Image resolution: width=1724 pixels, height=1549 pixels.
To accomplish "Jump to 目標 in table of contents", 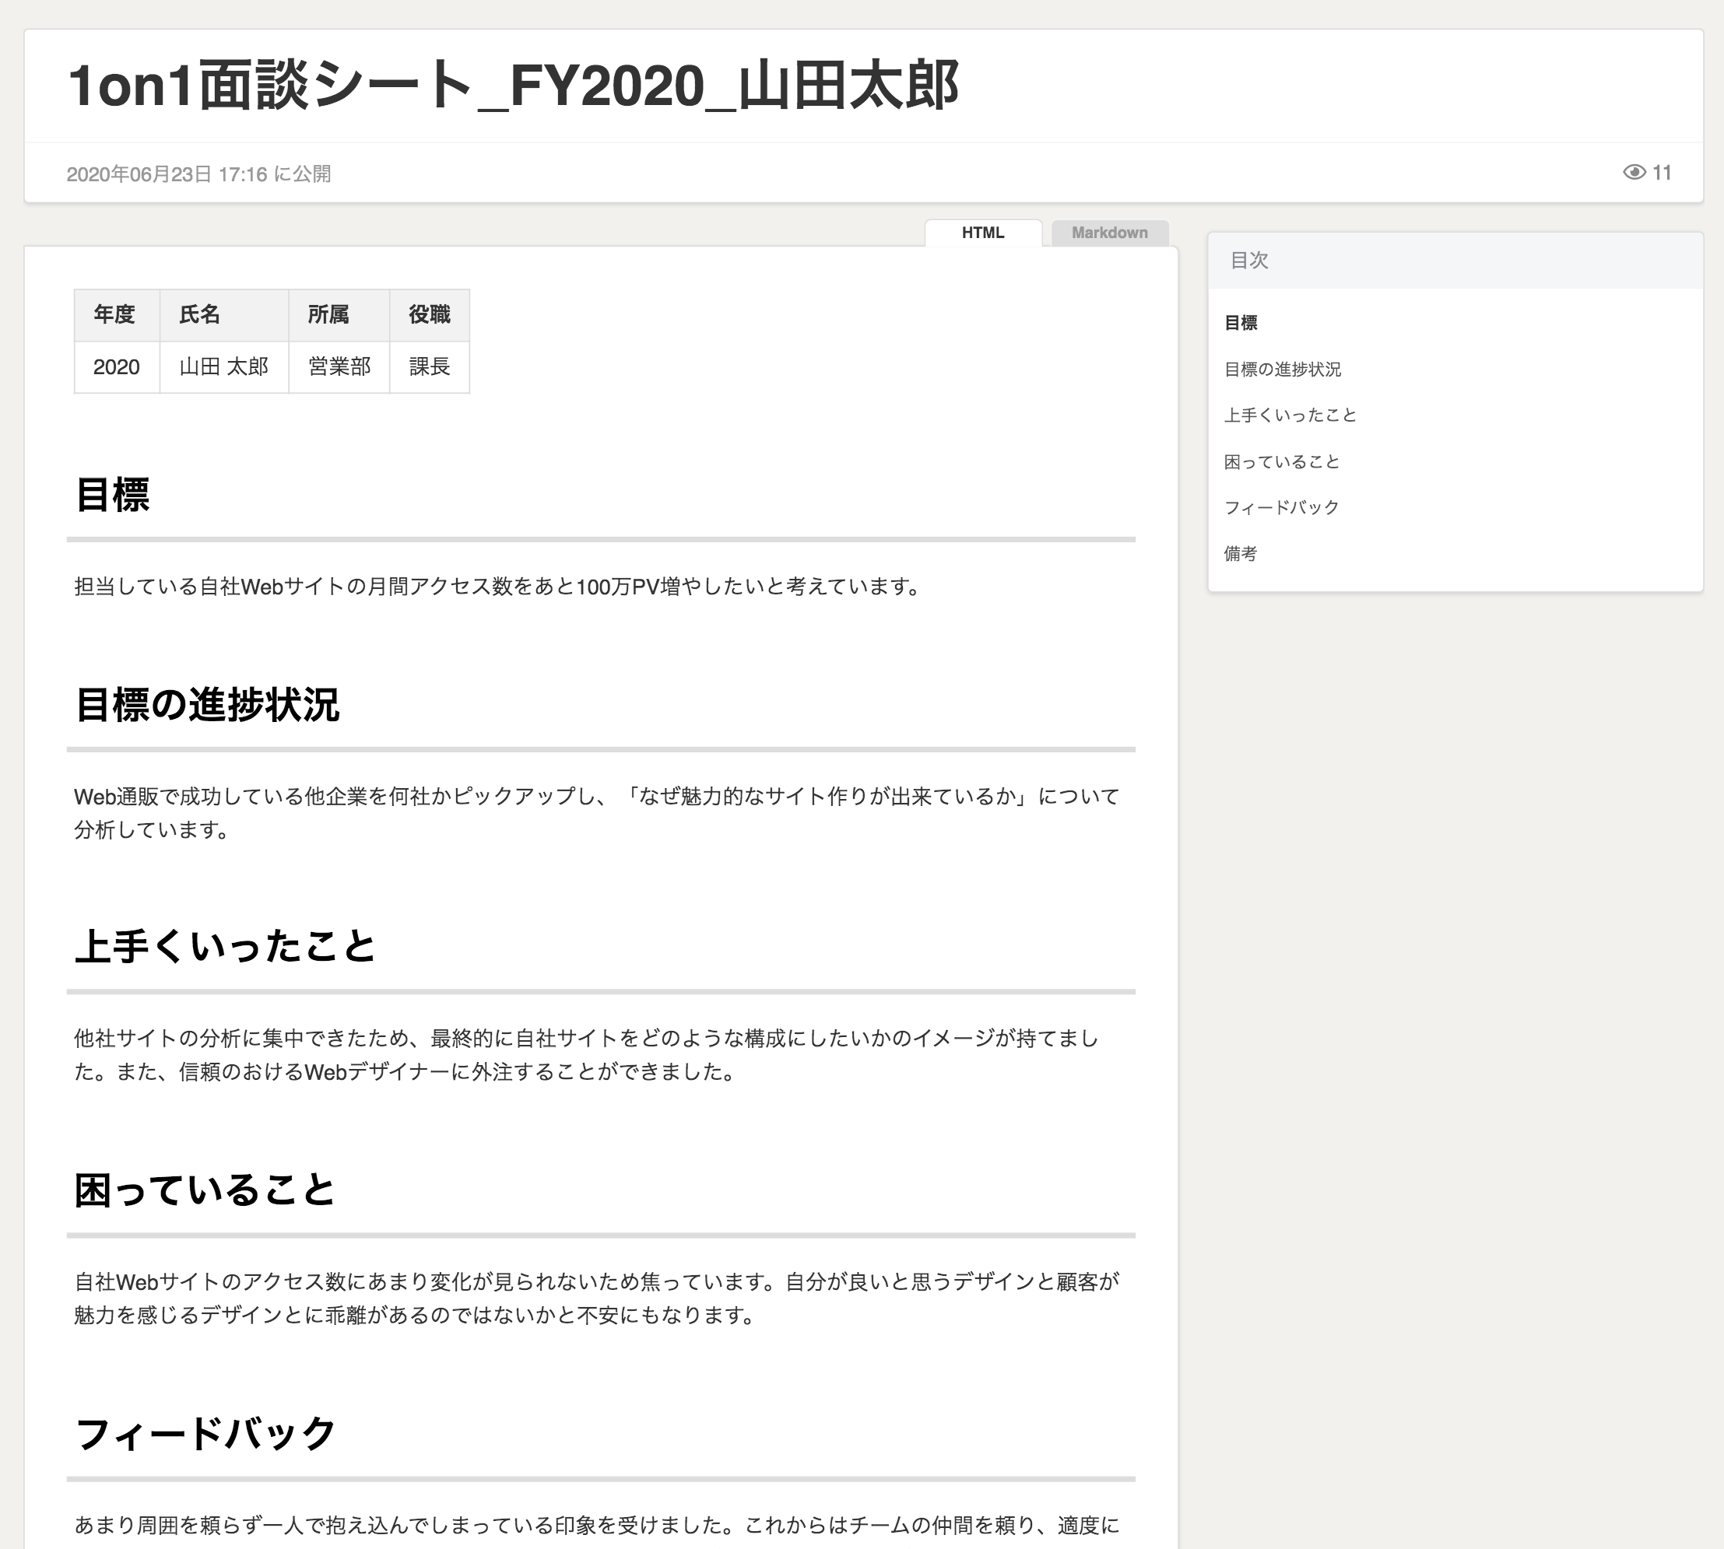I will tap(1241, 323).
